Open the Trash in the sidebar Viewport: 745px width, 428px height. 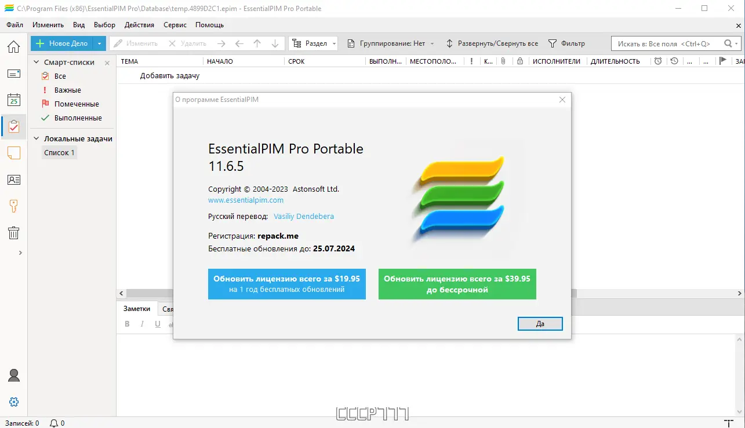pos(13,233)
